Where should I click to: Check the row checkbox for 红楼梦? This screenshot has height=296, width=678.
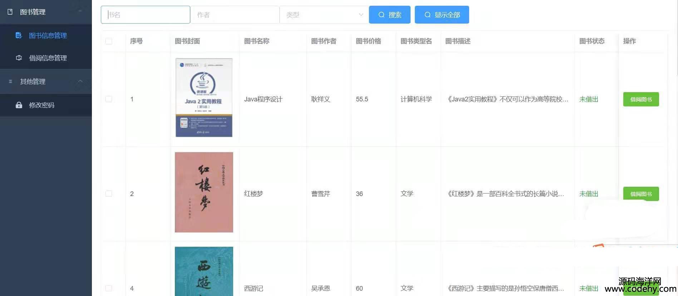coord(109,194)
